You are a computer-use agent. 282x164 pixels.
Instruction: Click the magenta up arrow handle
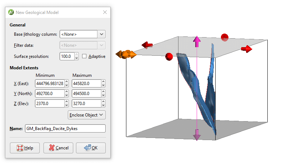197,41
